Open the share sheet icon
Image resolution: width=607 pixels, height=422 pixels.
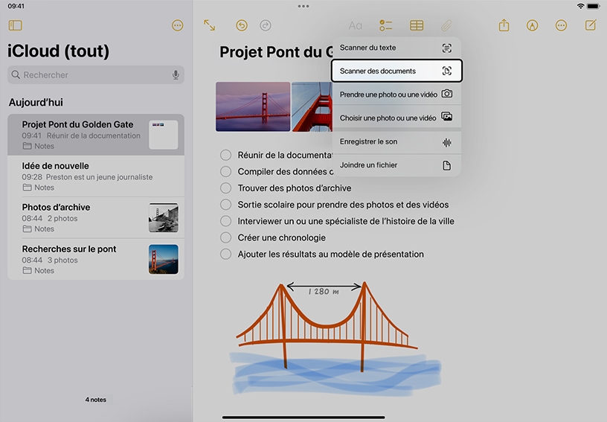(504, 25)
